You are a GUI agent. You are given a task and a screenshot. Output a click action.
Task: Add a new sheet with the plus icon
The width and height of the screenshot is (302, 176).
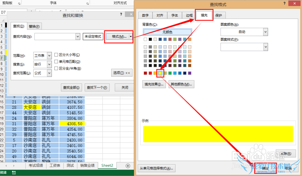click(128, 166)
